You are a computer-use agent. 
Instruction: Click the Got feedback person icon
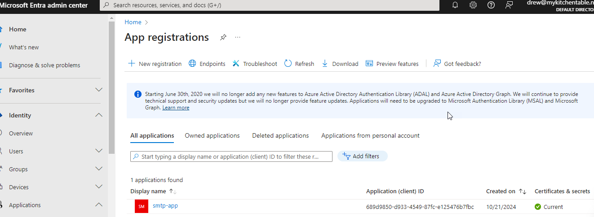437,64
